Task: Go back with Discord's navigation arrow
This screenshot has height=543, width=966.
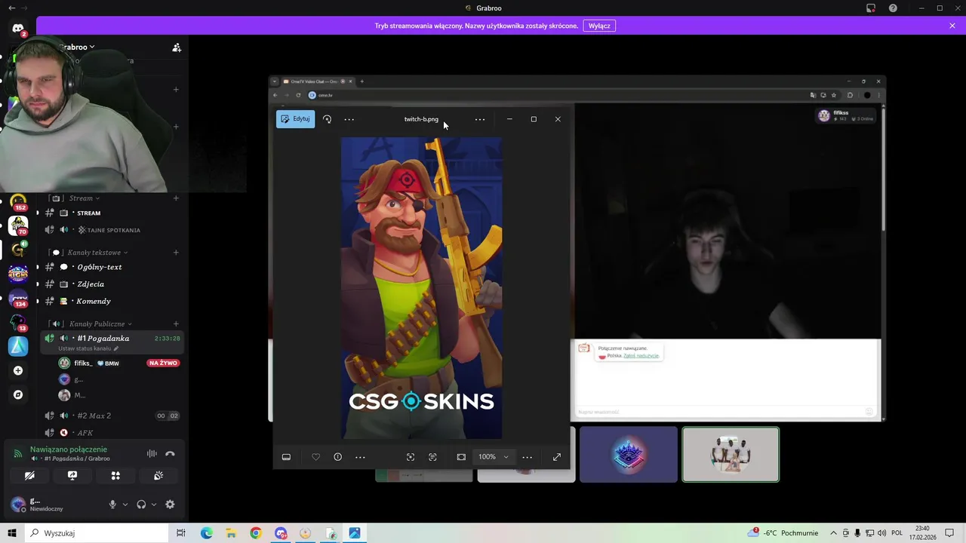Action: [11, 8]
